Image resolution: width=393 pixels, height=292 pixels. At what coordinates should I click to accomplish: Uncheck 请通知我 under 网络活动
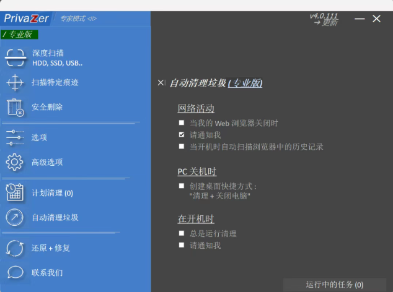(x=182, y=134)
